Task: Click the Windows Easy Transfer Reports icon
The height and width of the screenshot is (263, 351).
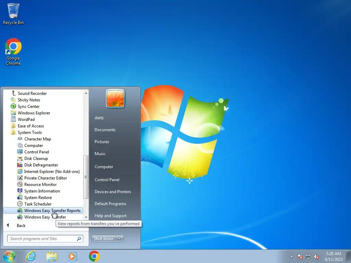Action: pos(20,211)
